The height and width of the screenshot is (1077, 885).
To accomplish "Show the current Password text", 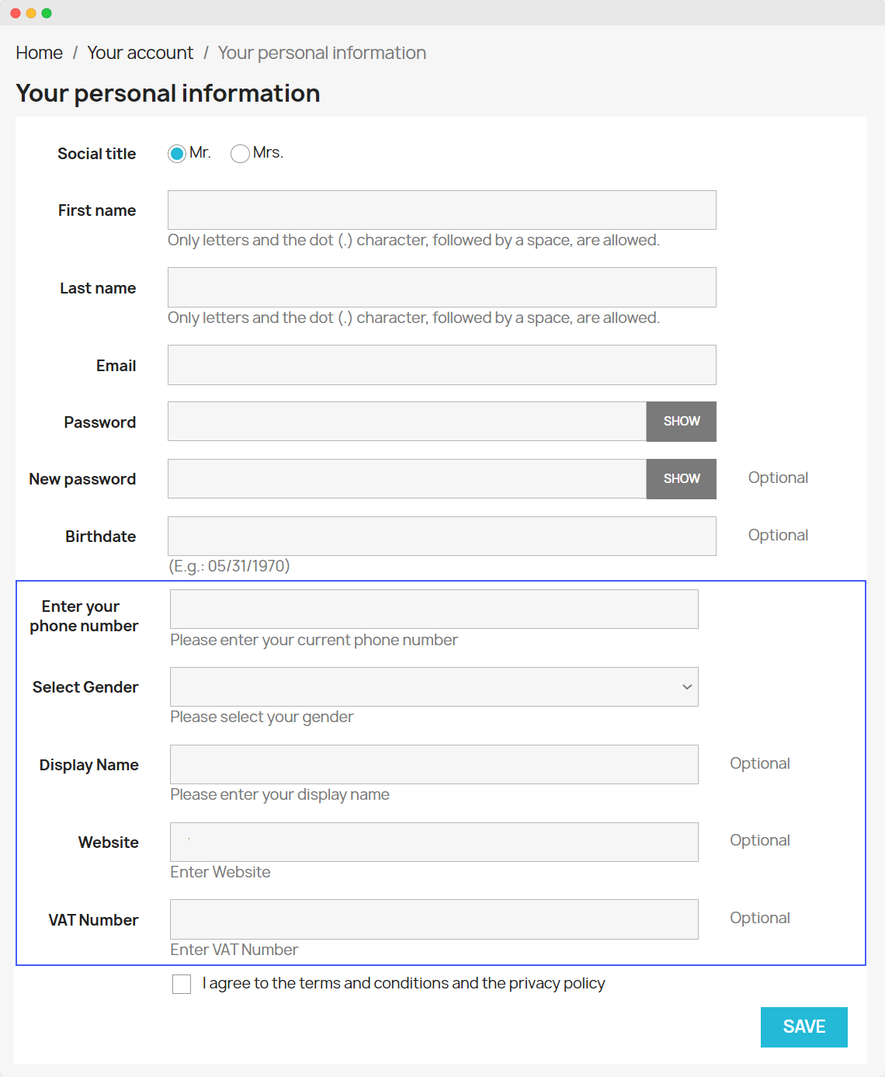I will (x=681, y=422).
